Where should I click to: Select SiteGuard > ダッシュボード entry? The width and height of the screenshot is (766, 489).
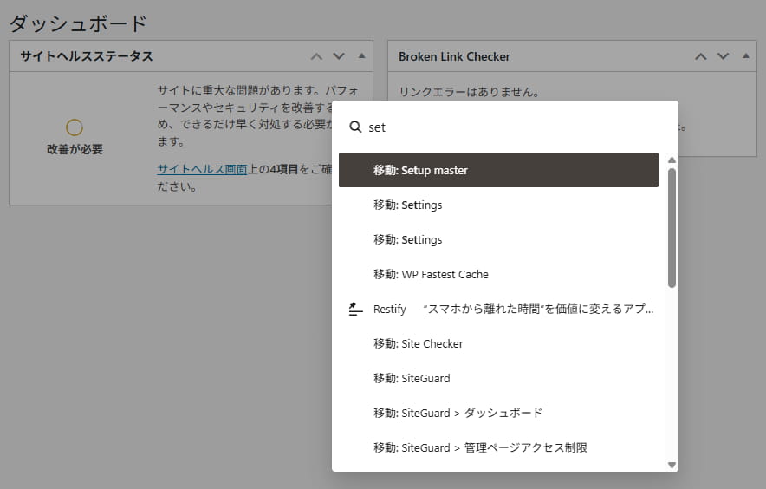click(x=458, y=413)
